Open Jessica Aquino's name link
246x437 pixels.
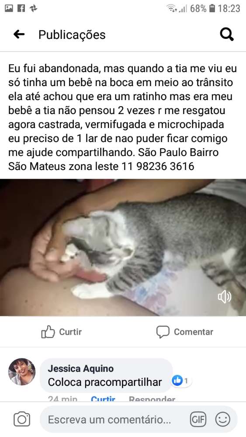click(x=81, y=368)
